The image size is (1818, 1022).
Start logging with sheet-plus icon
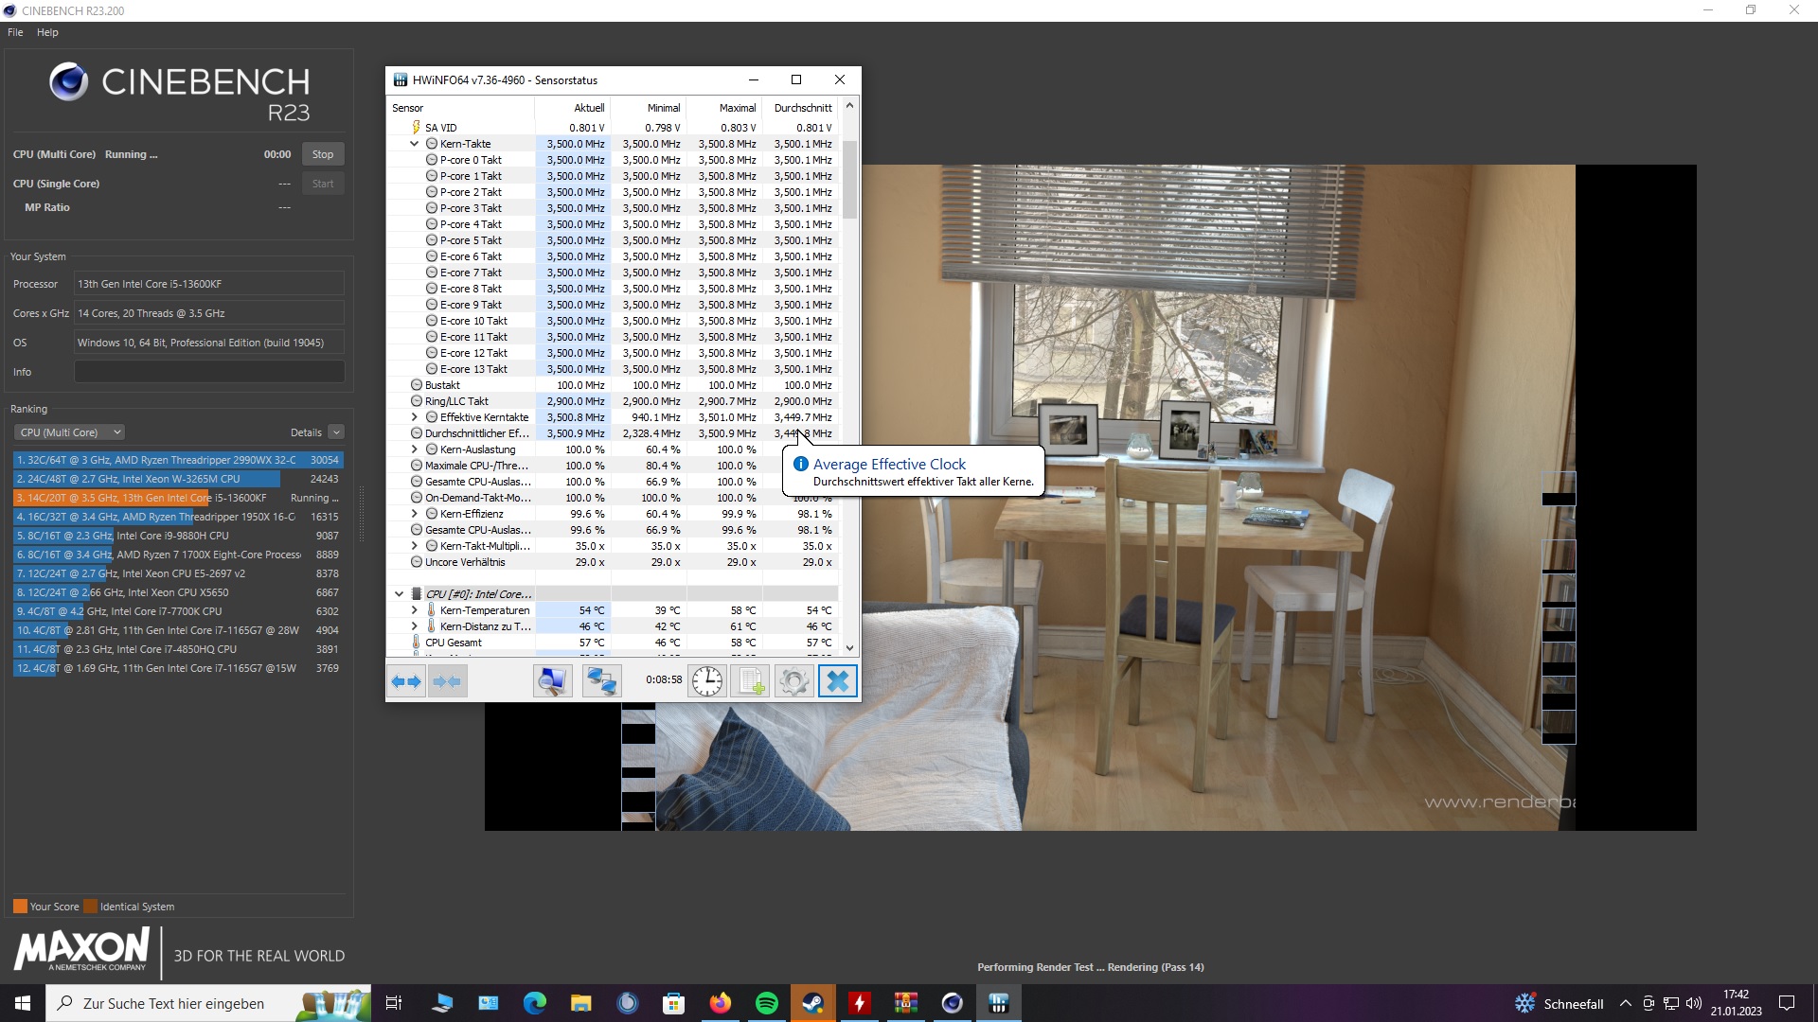pos(751,681)
